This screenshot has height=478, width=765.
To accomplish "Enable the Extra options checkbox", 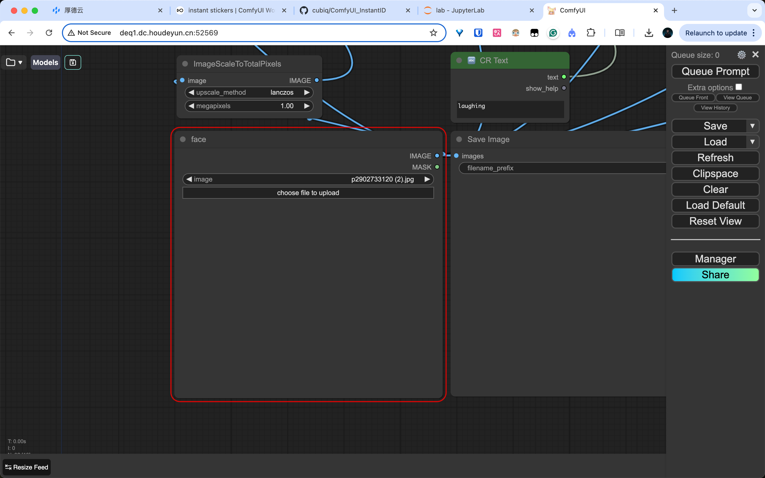I will point(739,87).
